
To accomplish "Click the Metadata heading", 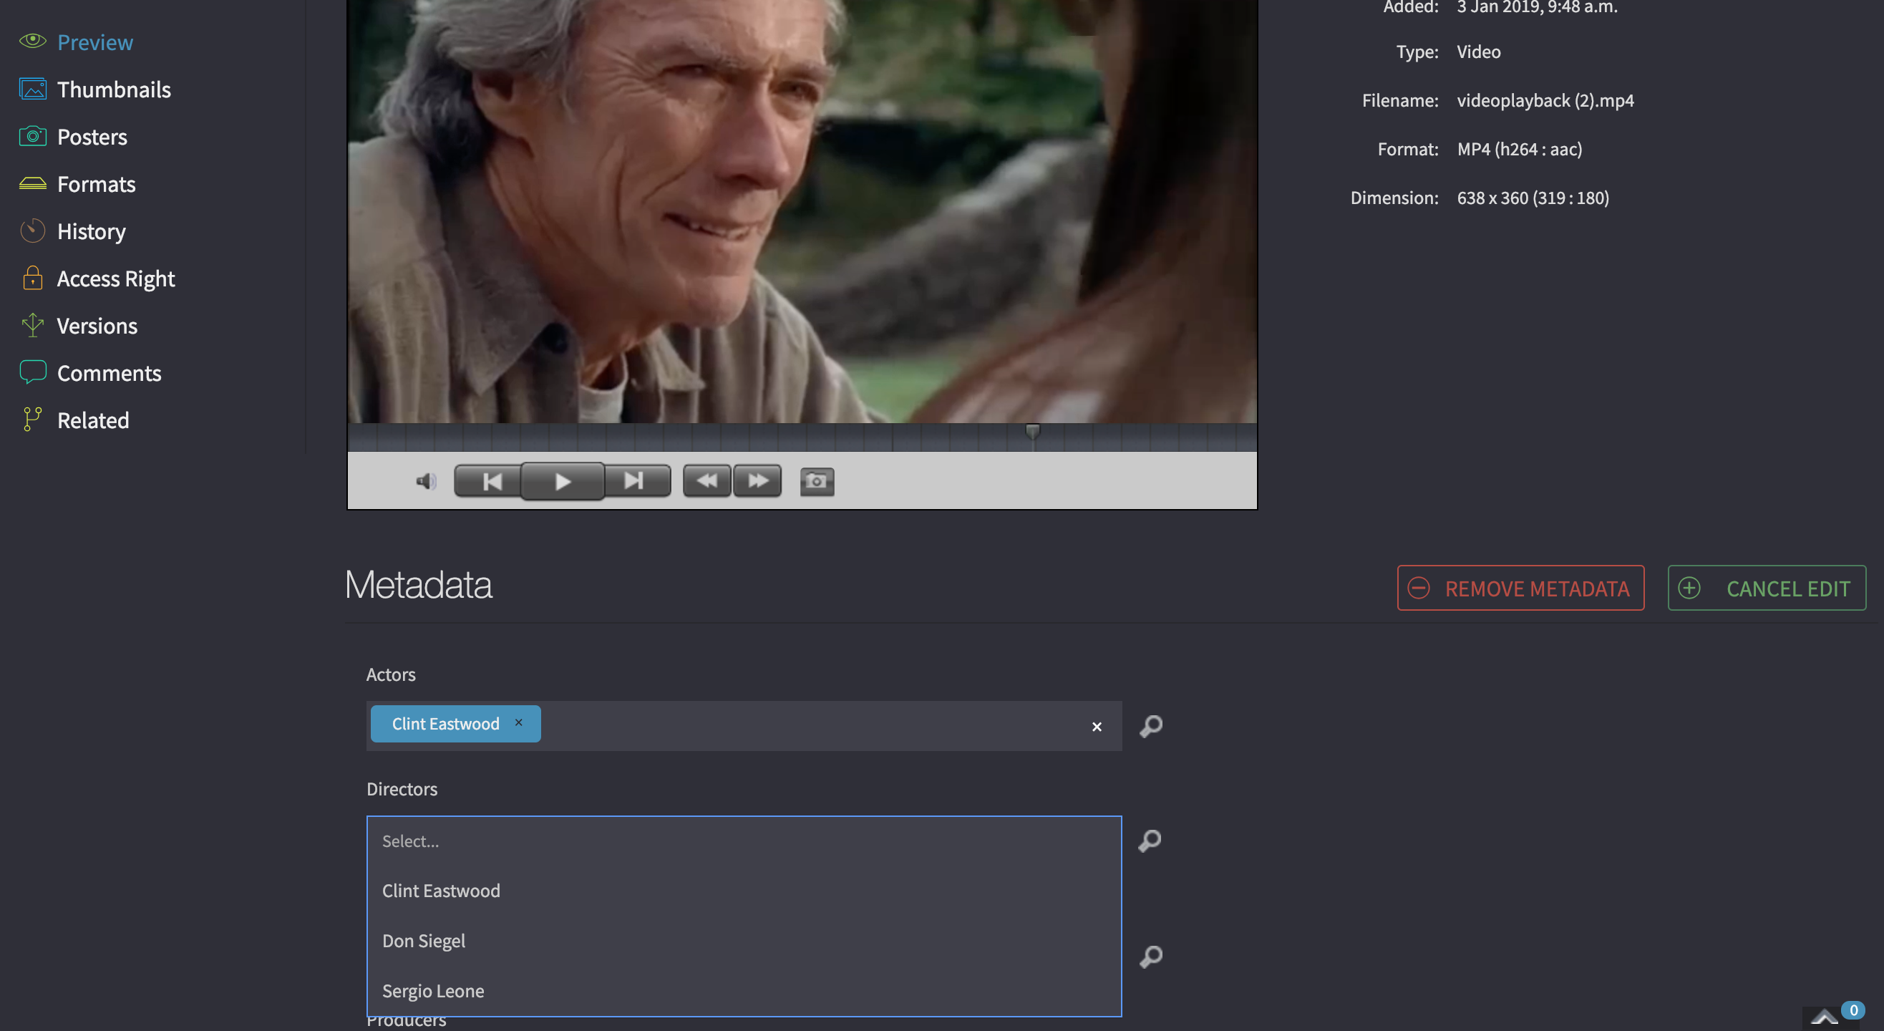I will (418, 585).
